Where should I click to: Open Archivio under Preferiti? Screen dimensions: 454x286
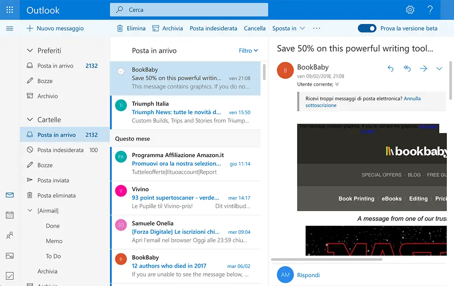(65, 96)
